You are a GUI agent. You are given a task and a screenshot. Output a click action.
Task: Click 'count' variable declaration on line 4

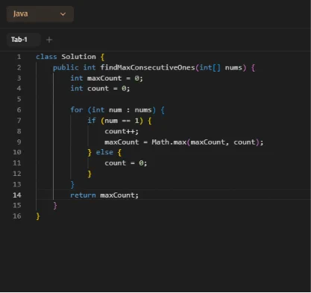tap(98, 89)
